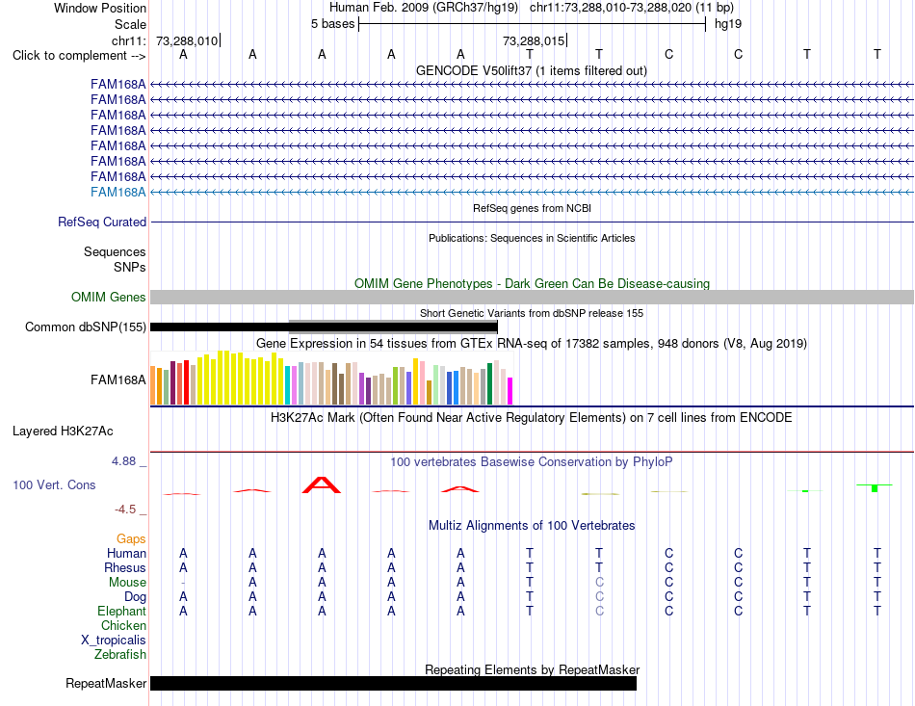Open the GTEx Gene Expression track title
Viewport: 915px width, 706px height.
(x=532, y=343)
